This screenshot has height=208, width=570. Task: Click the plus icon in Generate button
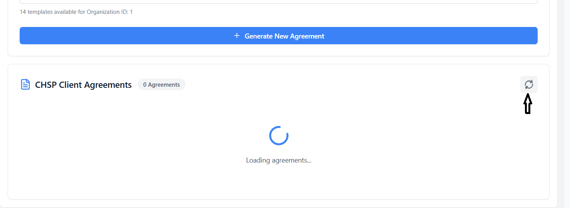[236, 36]
